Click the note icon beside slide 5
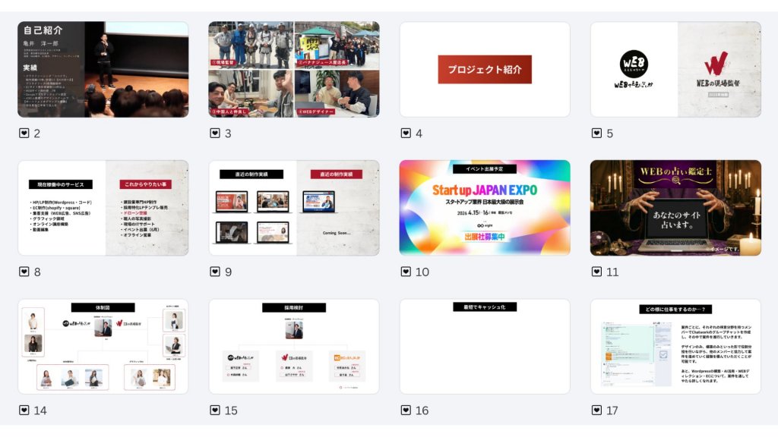Viewport: 778px width, 437px height. 597,133
